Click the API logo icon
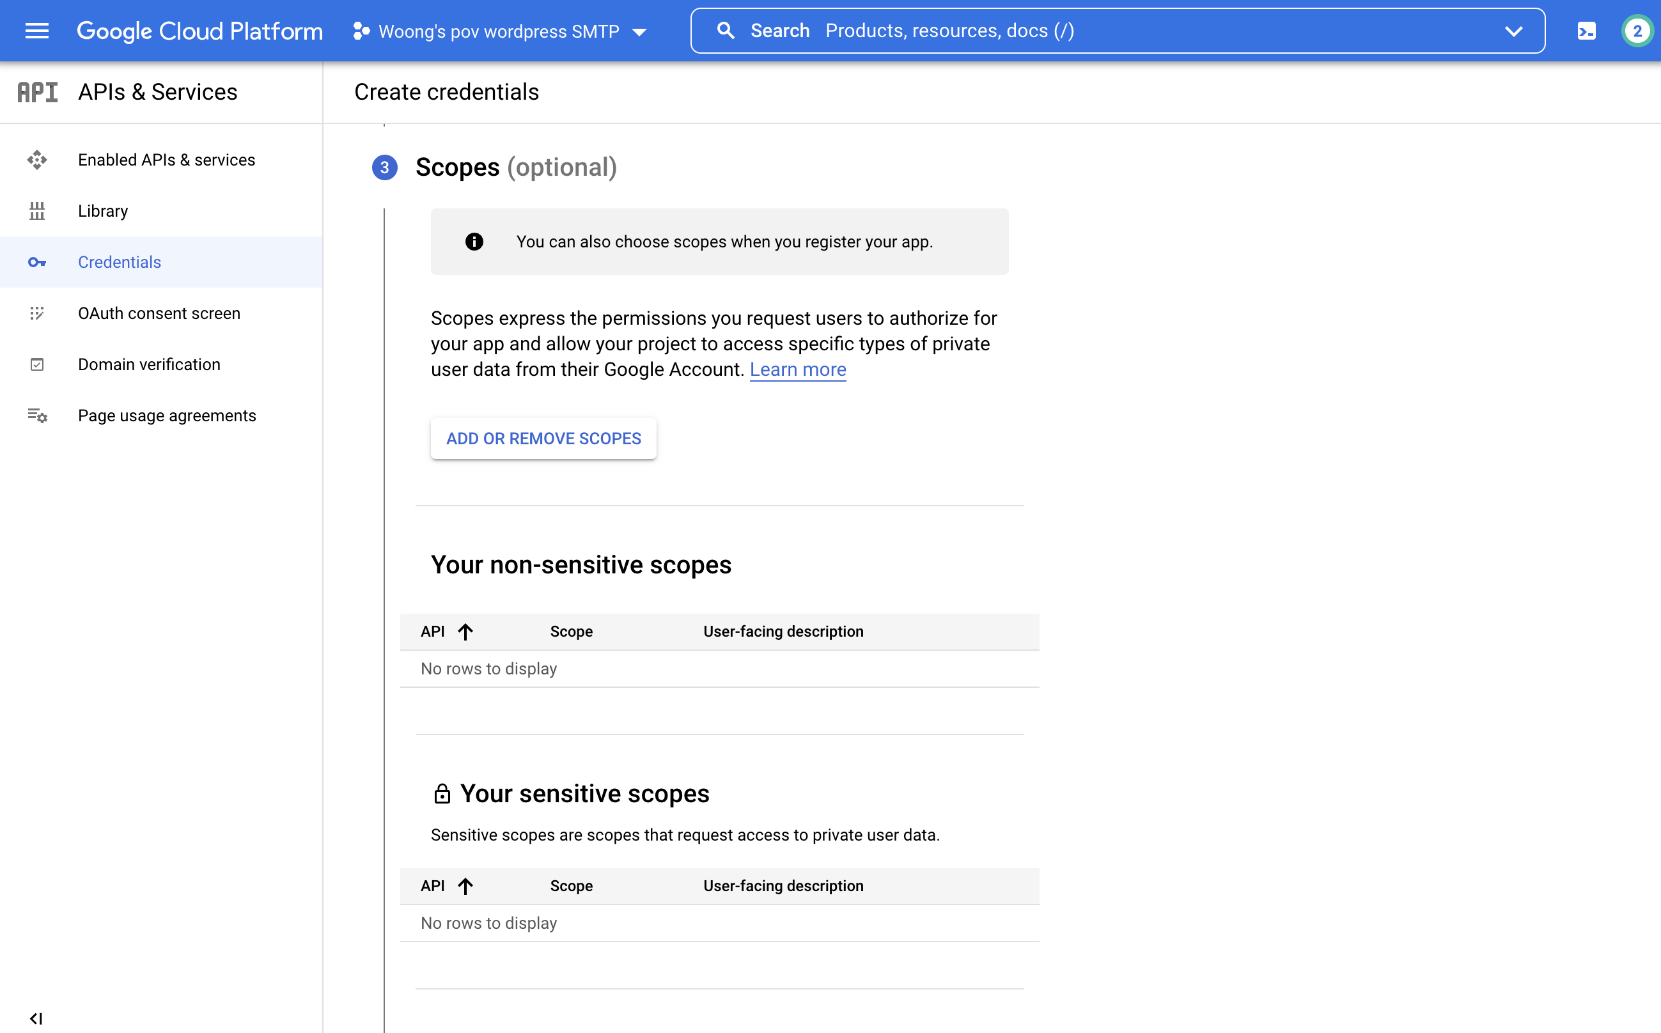This screenshot has width=1661, height=1033. click(37, 92)
